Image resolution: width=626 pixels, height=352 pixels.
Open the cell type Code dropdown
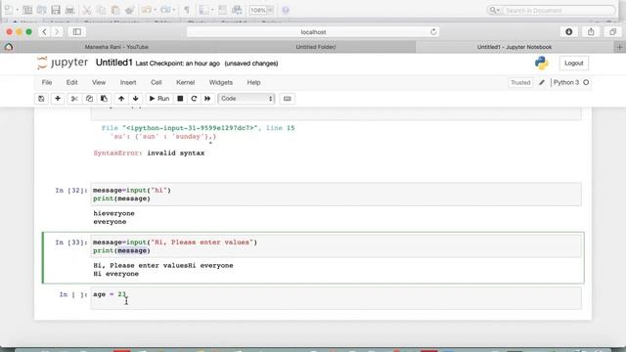pyautogui.click(x=246, y=99)
